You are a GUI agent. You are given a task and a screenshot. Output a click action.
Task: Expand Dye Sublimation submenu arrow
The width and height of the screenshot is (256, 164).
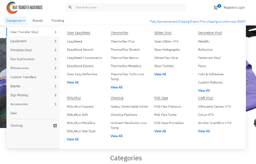(56, 59)
